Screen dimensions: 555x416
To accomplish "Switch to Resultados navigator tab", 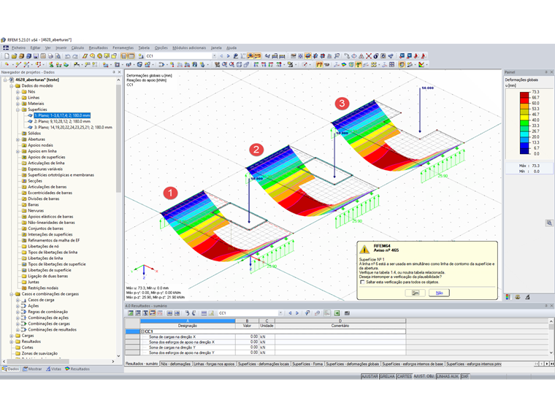I will click(77, 369).
